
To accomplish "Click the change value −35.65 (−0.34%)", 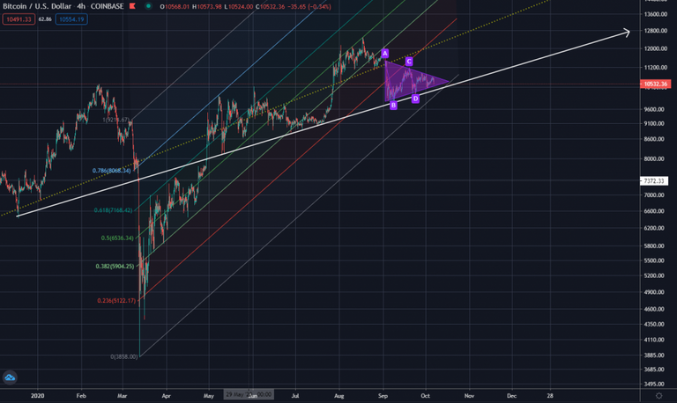I will (309, 6).
